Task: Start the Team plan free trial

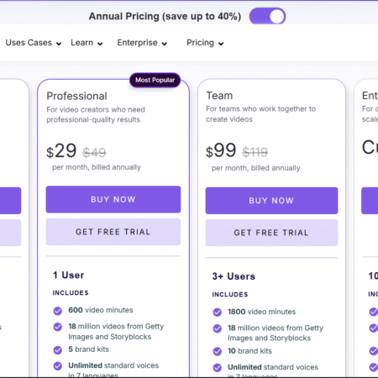Action: pyautogui.click(x=271, y=233)
